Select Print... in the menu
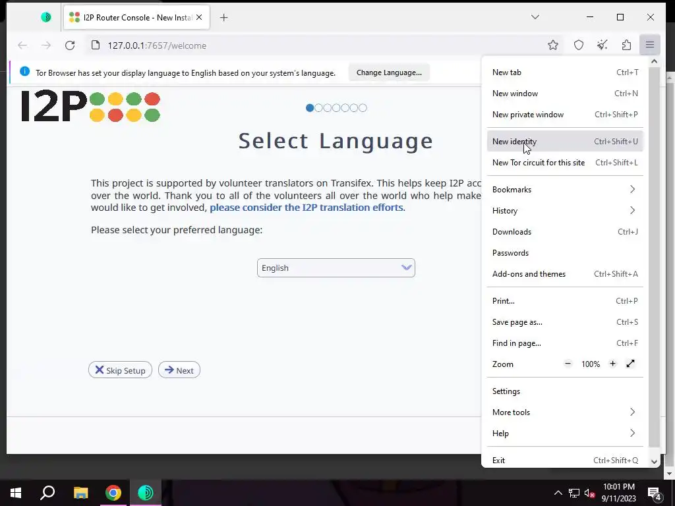675x506 pixels. (565, 301)
